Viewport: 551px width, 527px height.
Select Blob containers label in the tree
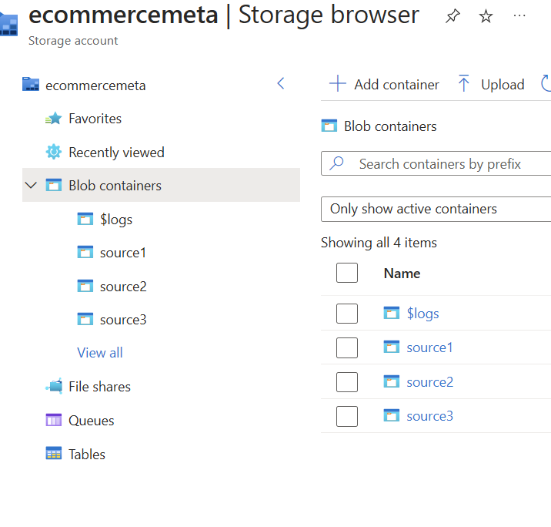click(115, 186)
